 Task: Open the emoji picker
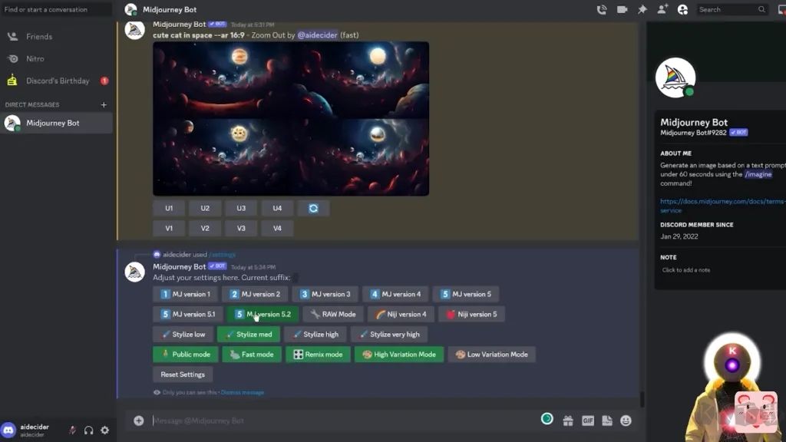[626, 421]
